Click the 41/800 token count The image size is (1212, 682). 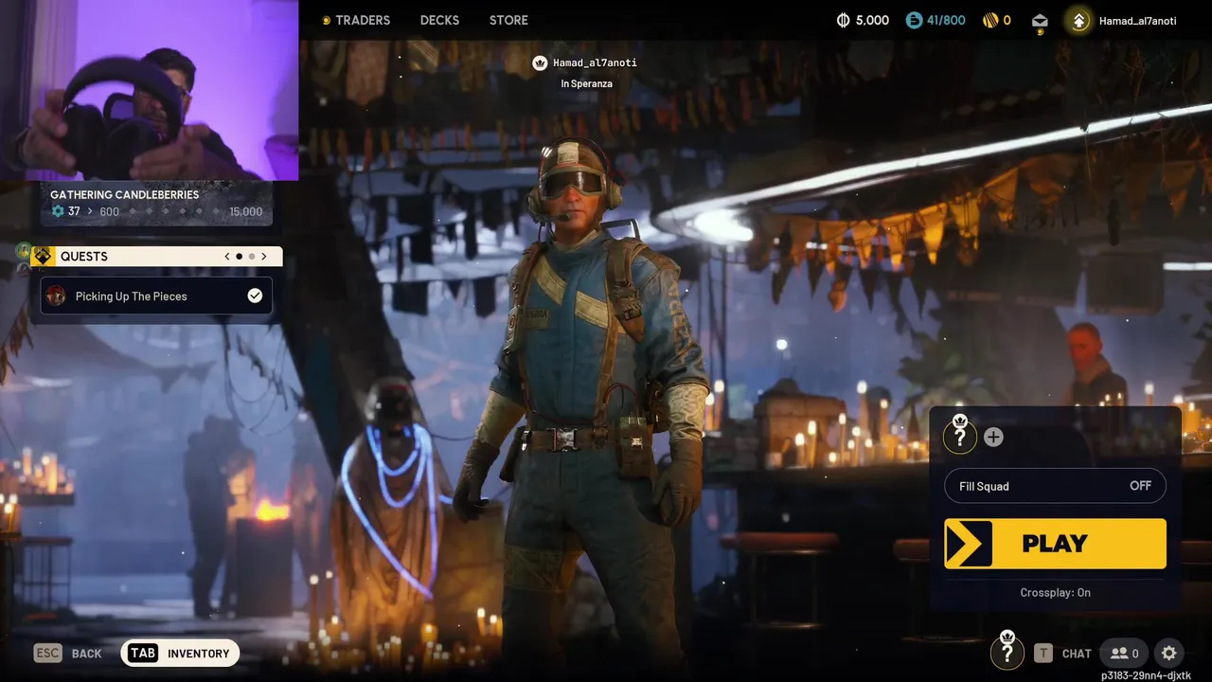tap(946, 20)
